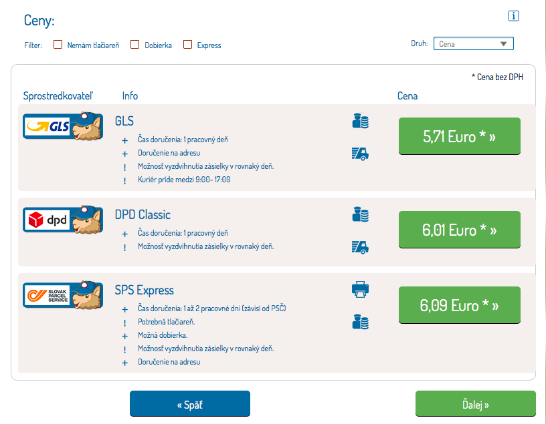Image resolution: width=546 pixels, height=424 pixels.
Task: Enable the 'Nemám tlačiareň' filter checkbox
Action: 58,45
